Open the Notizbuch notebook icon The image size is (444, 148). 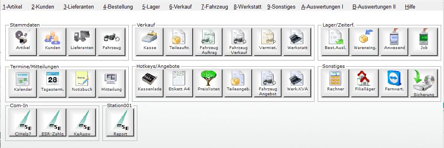82,83
